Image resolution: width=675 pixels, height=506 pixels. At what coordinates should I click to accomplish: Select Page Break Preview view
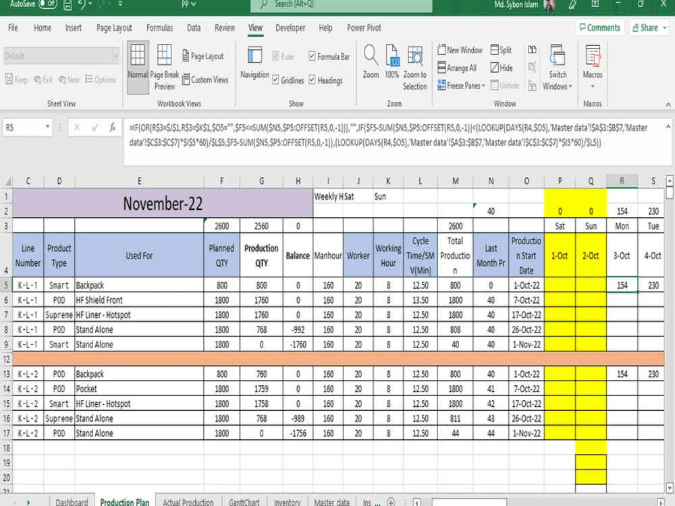click(x=164, y=65)
